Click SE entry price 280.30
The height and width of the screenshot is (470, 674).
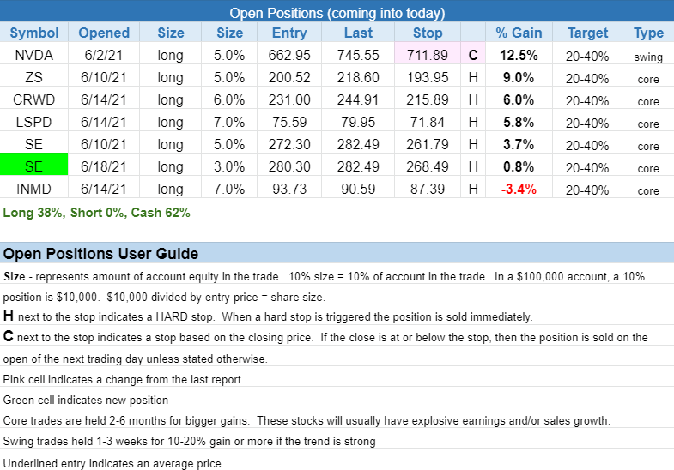(x=289, y=166)
